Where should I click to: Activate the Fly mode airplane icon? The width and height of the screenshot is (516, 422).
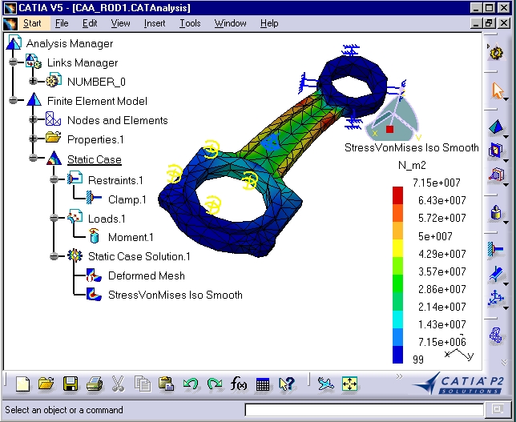326,384
